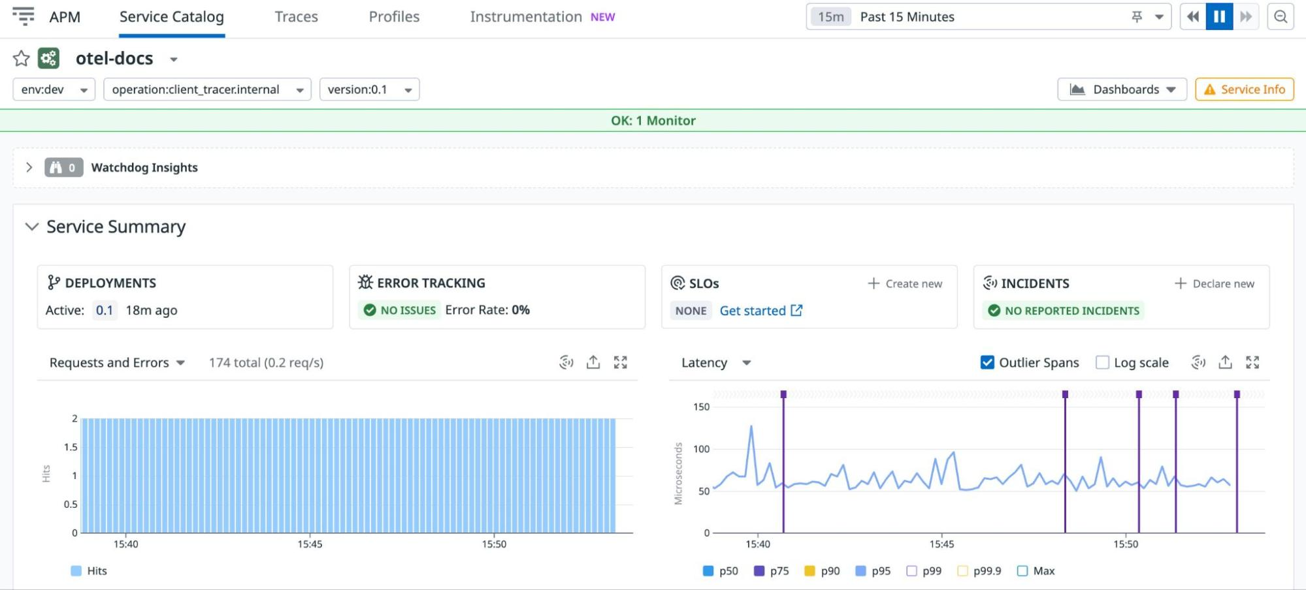Viewport: 1306px width, 590px height.
Task: Open the version:0.1 dropdown
Action: click(369, 89)
